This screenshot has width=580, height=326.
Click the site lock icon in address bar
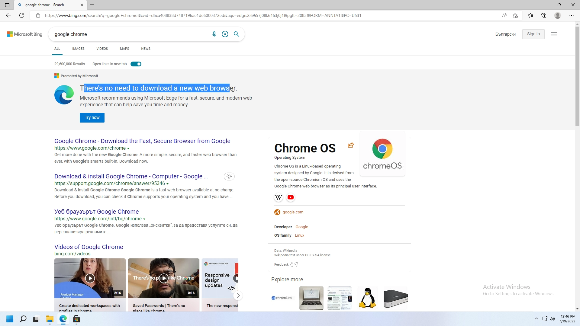[38, 15]
